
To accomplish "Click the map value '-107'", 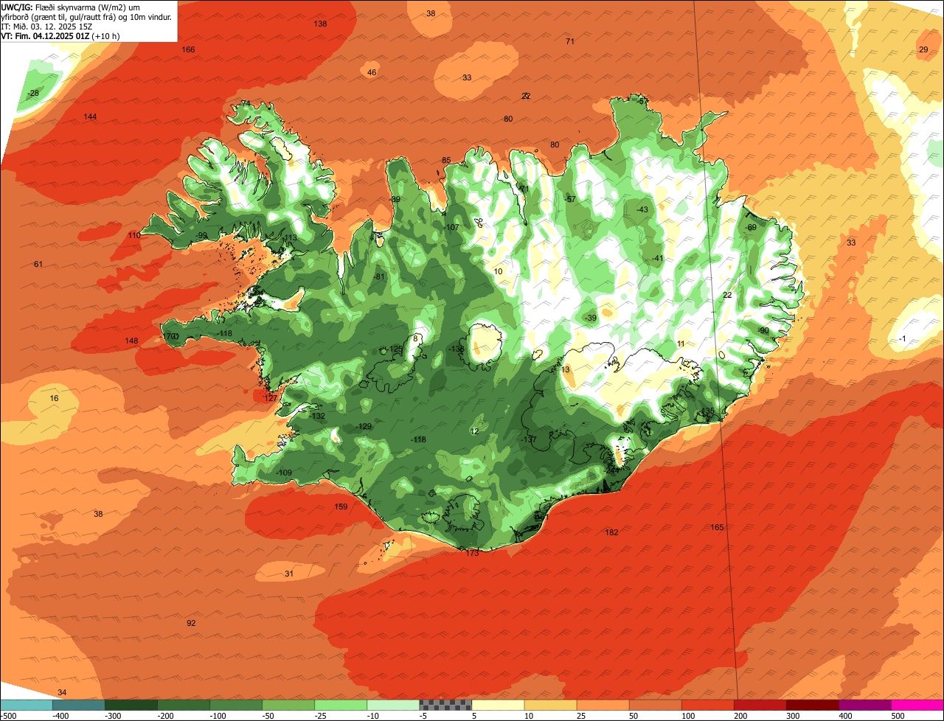I will (x=451, y=227).
